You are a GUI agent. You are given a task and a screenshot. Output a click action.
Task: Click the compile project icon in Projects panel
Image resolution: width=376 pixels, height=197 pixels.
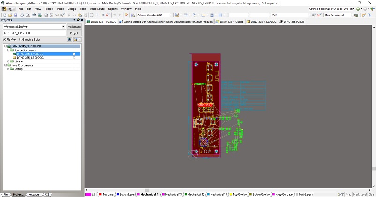point(69,39)
